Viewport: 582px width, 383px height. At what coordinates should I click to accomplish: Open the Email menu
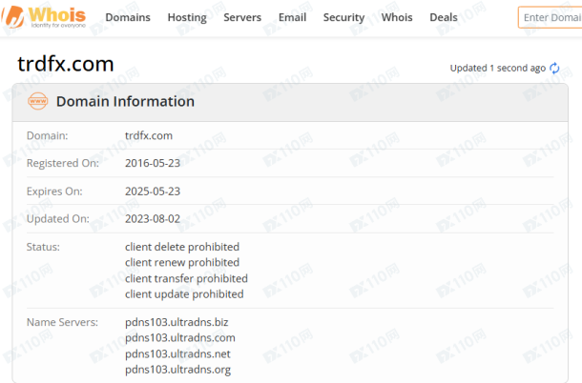pos(292,17)
